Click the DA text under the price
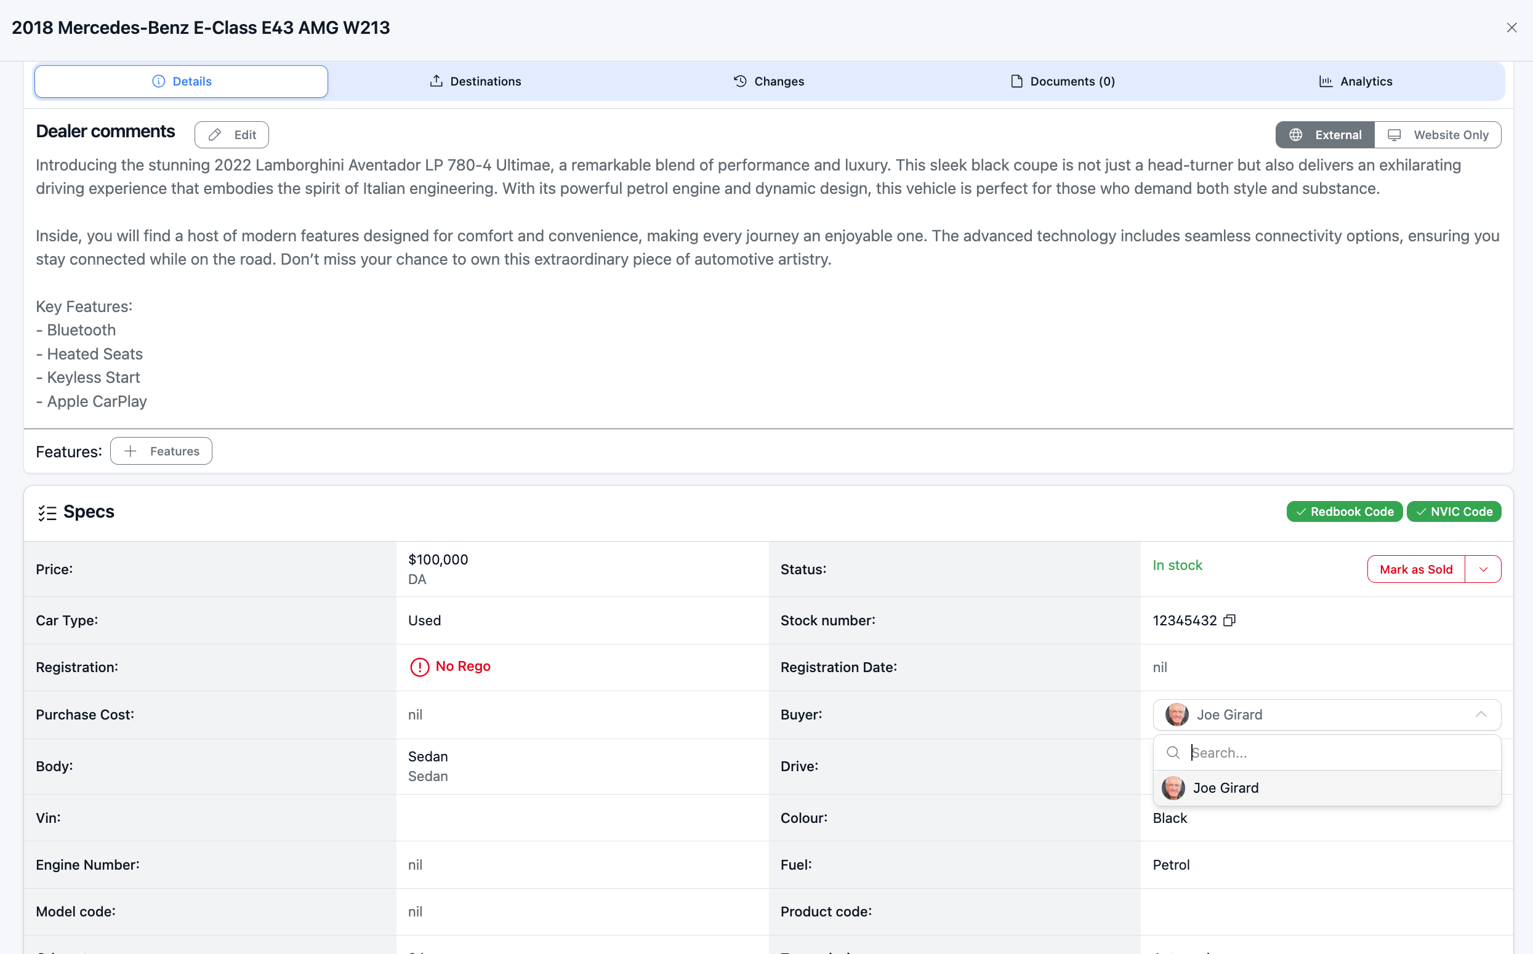The height and width of the screenshot is (954, 1533). tap(417, 580)
